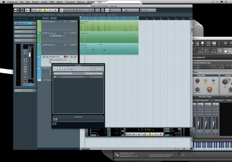
Task: Sort results by the Rating column
Action: coord(89,77)
